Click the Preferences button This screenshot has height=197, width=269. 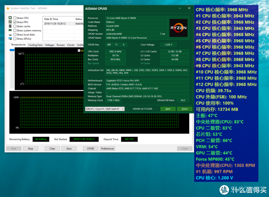pos(107,149)
